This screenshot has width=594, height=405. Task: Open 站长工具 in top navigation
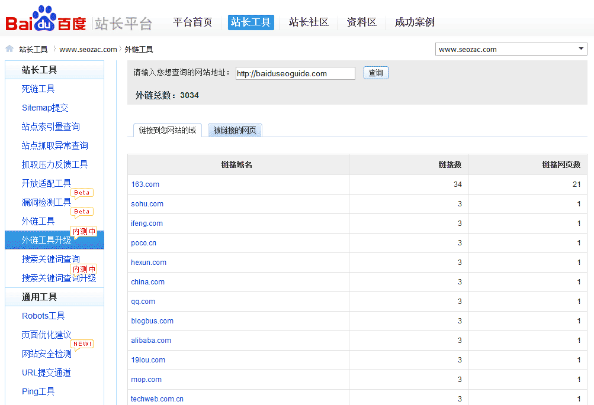click(251, 22)
